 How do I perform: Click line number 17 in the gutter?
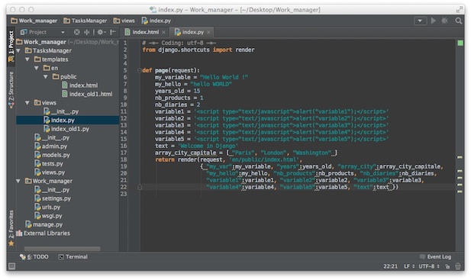(124, 153)
